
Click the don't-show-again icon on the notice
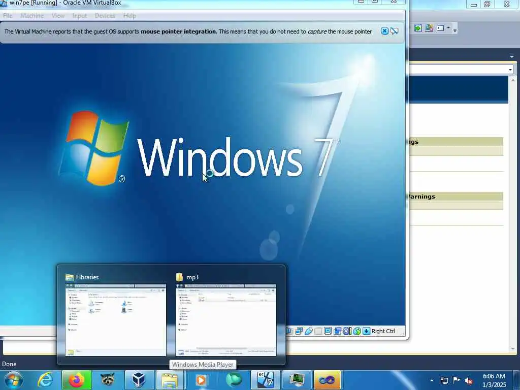click(x=394, y=31)
